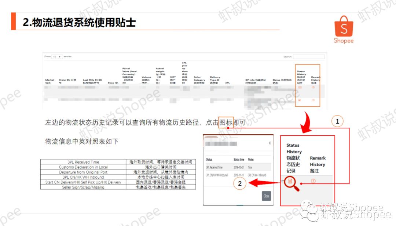Click the Status column header in the popup
396x226 pixels.
[x=210, y=160]
